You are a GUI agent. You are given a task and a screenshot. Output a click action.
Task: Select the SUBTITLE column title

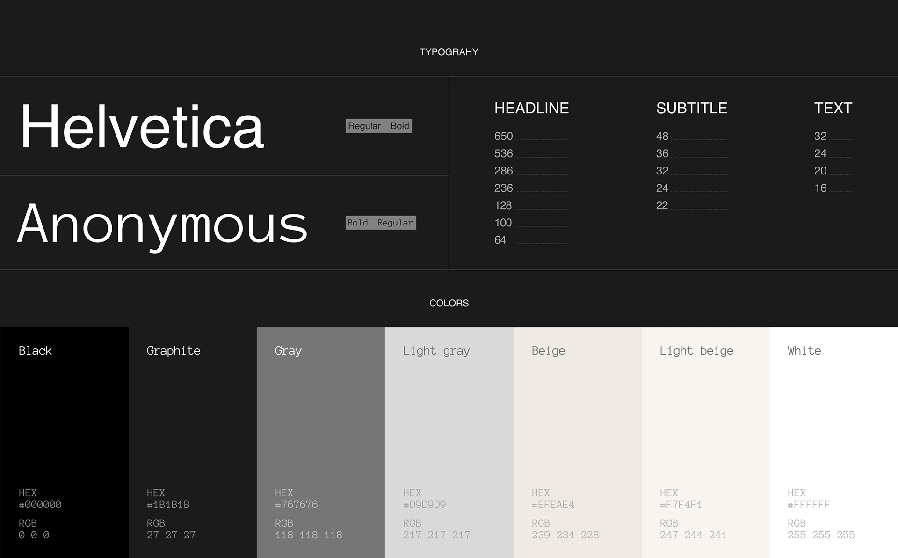point(691,108)
